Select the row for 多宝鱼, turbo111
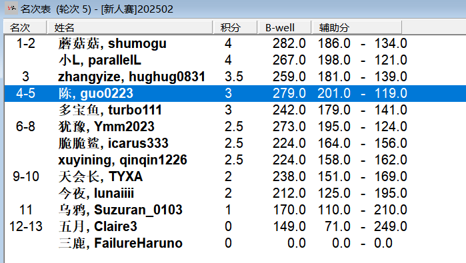466x263 pixels. pyautogui.click(x=235, y=110)
